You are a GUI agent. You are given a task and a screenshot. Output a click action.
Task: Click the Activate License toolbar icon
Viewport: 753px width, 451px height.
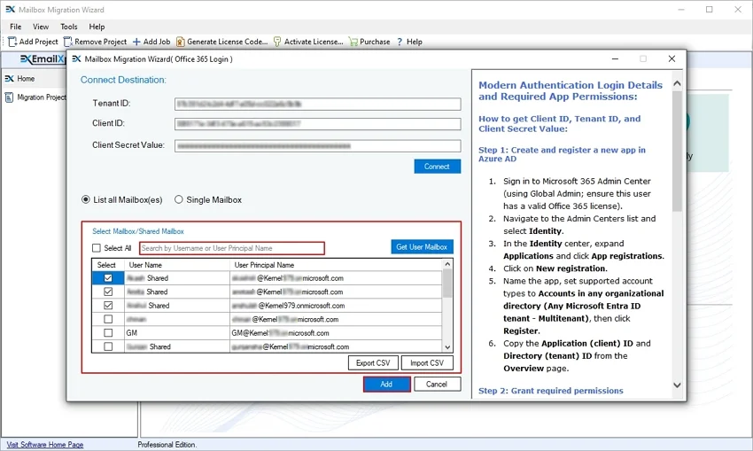pyautogui.click(x=277, y=42)
